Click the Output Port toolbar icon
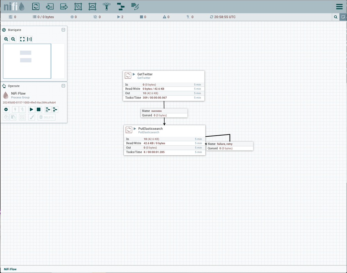 64,6
